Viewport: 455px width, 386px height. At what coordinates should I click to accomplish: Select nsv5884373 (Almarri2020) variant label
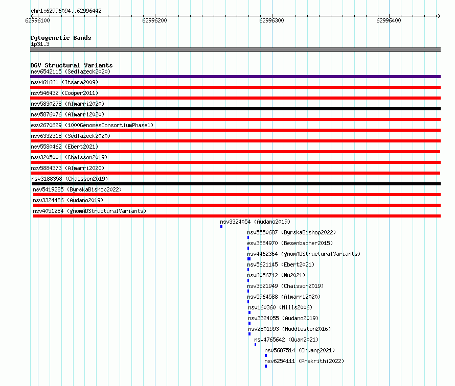click(x=67, y=168)
